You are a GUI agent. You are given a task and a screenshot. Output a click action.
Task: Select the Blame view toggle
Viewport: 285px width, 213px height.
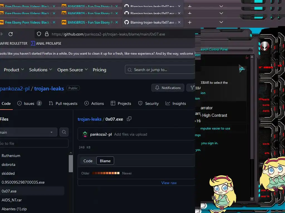[105, 161]
